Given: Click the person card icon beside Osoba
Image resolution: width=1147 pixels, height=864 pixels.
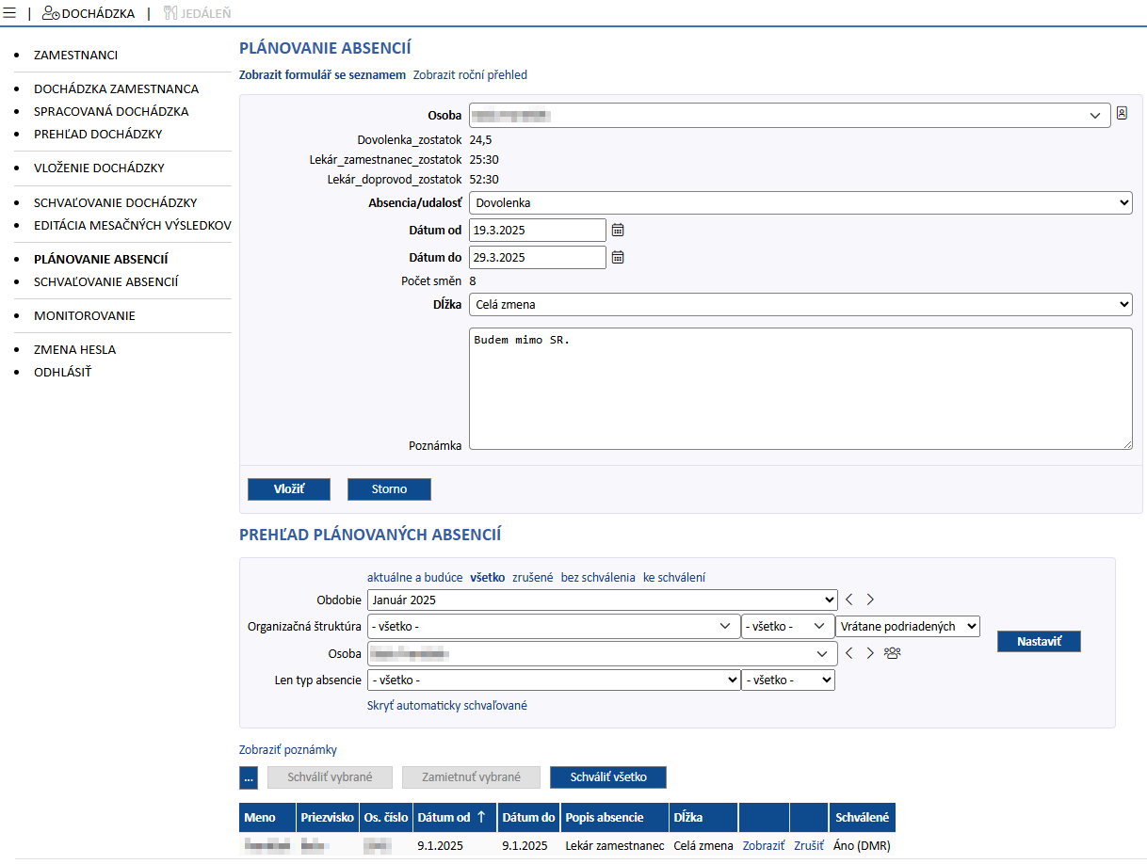Looking at the screenshot, I should 1122,114.
